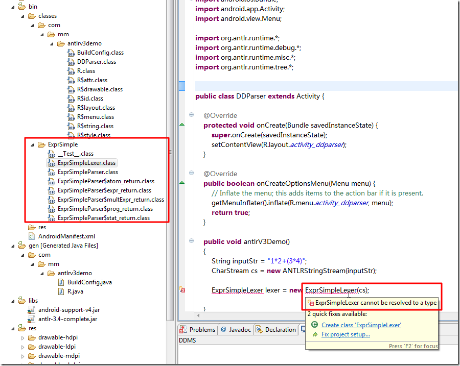Click the 'DDMS' text in bottom panel
The image size is (460, 366).
[x=187, y=340]
